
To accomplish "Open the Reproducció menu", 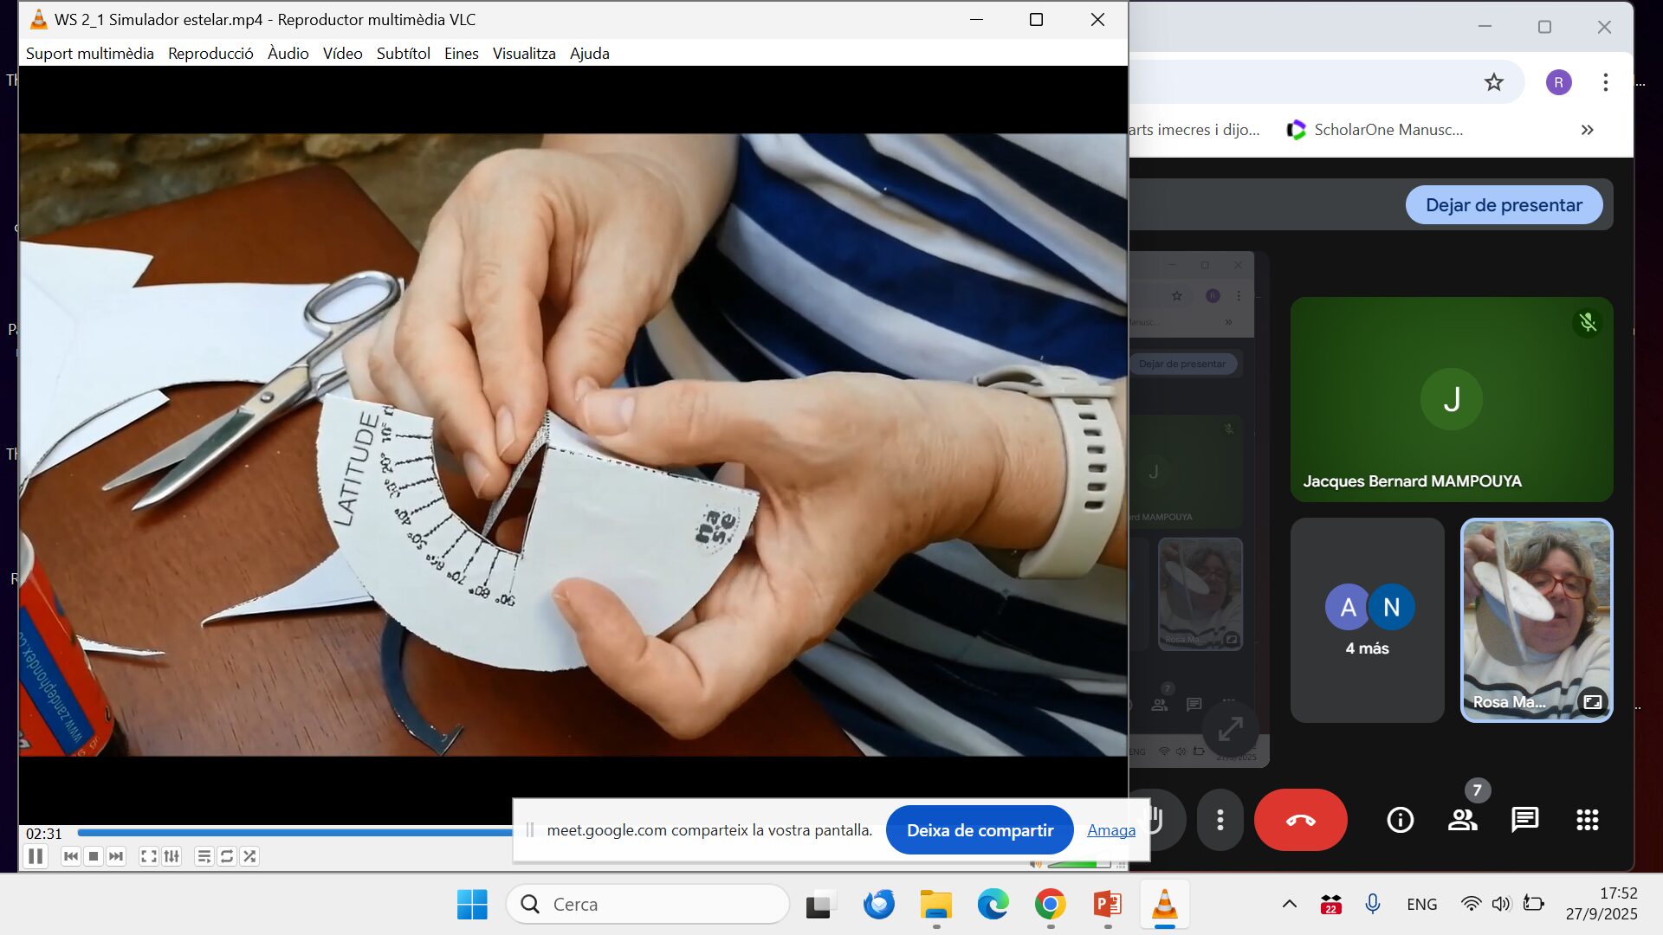I will pos(210,54).
